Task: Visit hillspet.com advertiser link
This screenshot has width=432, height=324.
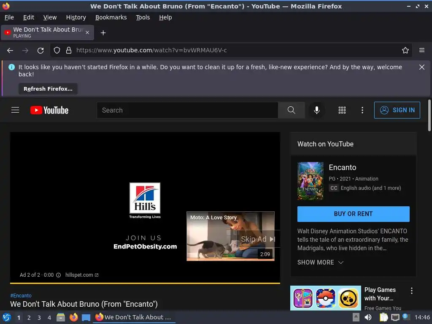Action: pyautogui.click(x=82, y=275)
